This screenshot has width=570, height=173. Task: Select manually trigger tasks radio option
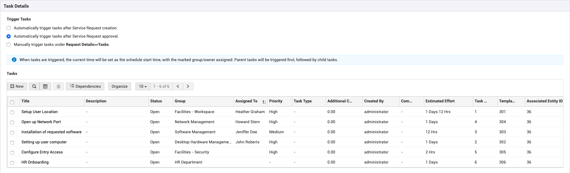[9, 45]
